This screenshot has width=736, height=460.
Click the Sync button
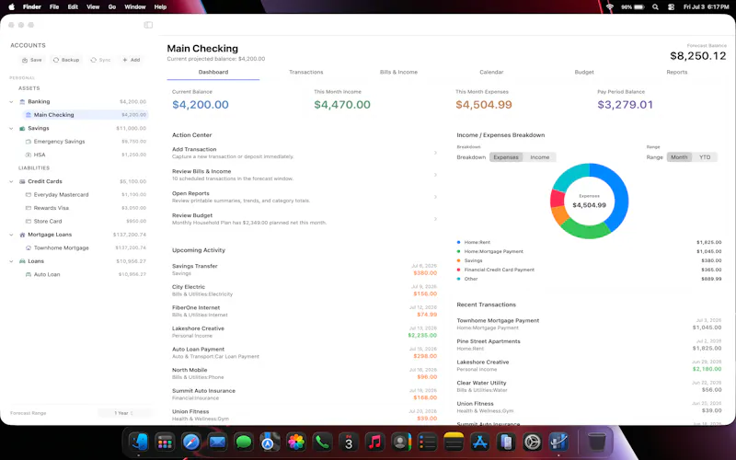click(x=101, y=60)
